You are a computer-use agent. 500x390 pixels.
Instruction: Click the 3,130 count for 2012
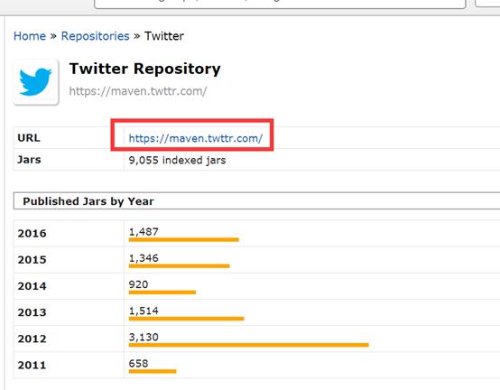(x=144, y=337)
